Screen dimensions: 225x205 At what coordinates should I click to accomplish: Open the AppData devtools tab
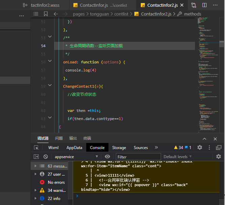click(74, 148)
